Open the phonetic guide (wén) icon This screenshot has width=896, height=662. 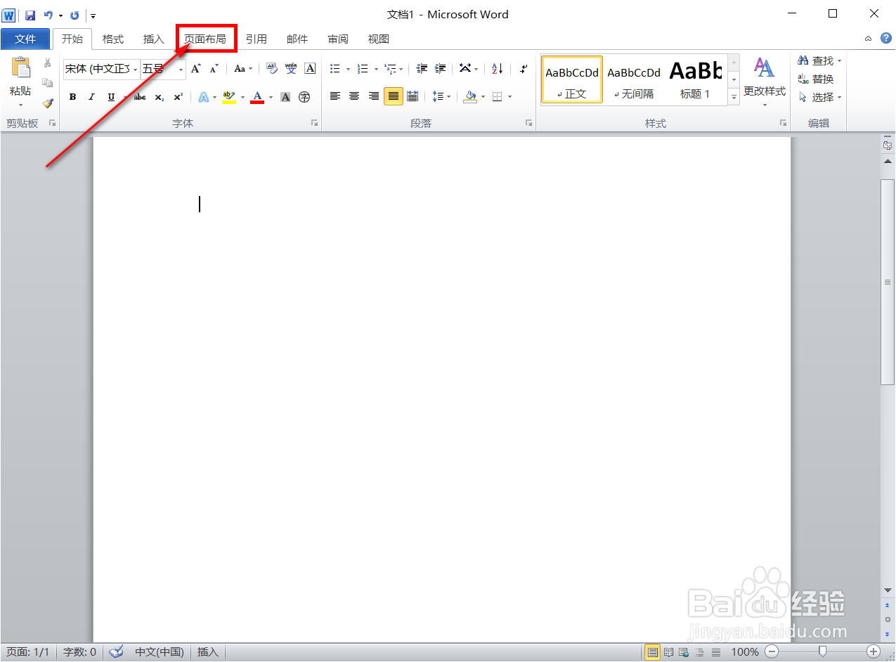tap(291, 69)
